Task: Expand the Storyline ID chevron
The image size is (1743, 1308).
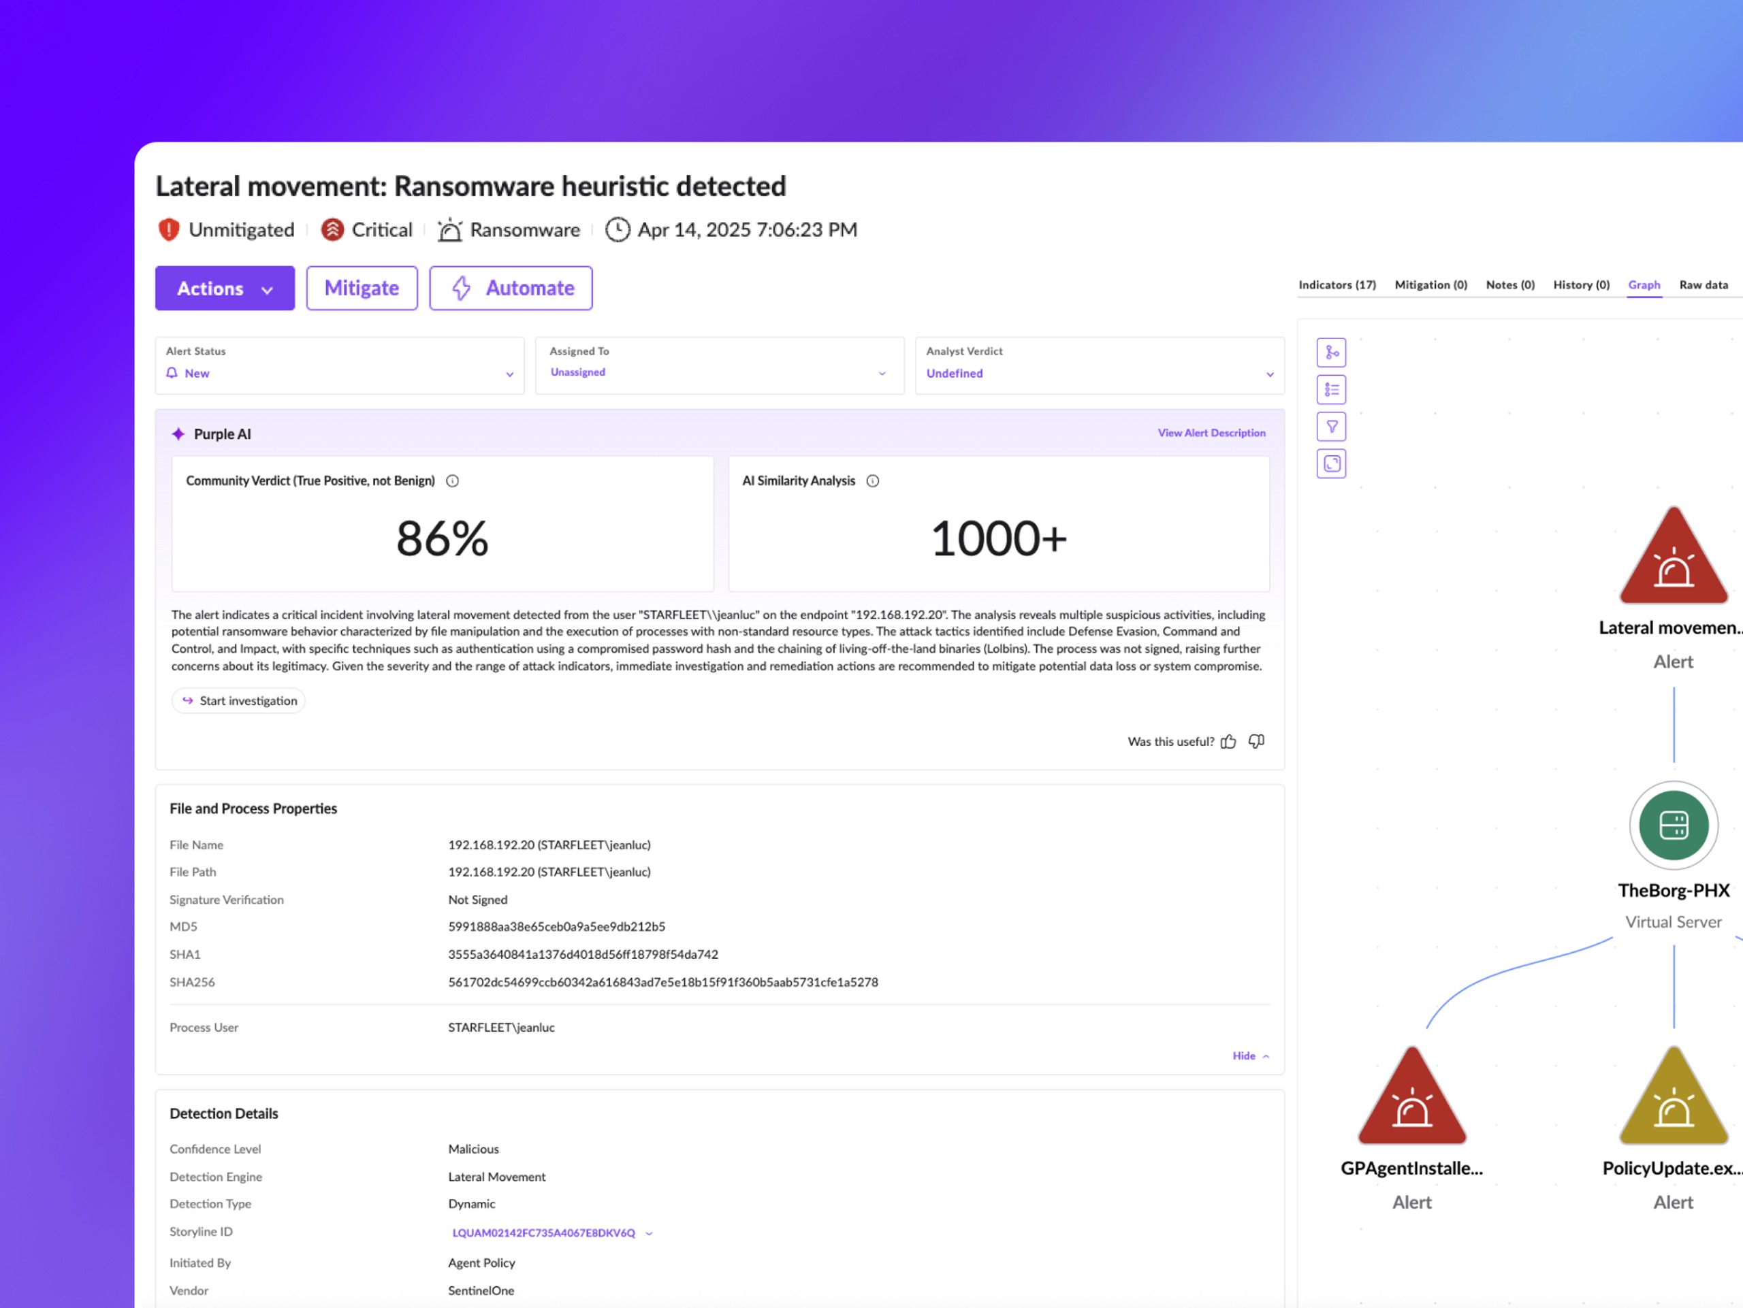Action: click(x=648, y=1233)
